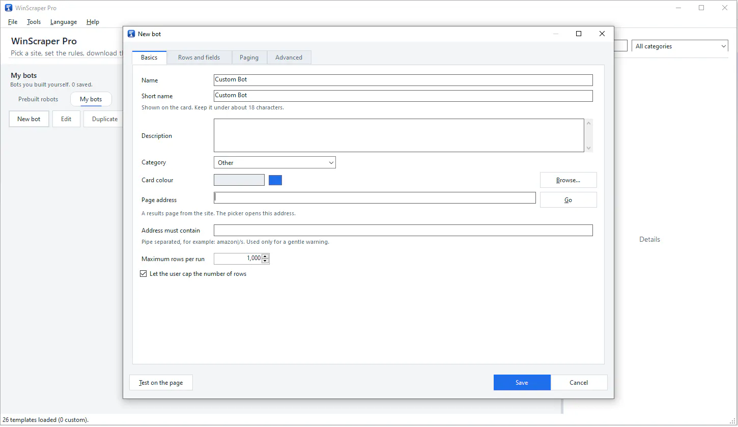Viewport: 738px width, 427px height.
Task: Click the Browse... button
Action: [x=568, y=180]
